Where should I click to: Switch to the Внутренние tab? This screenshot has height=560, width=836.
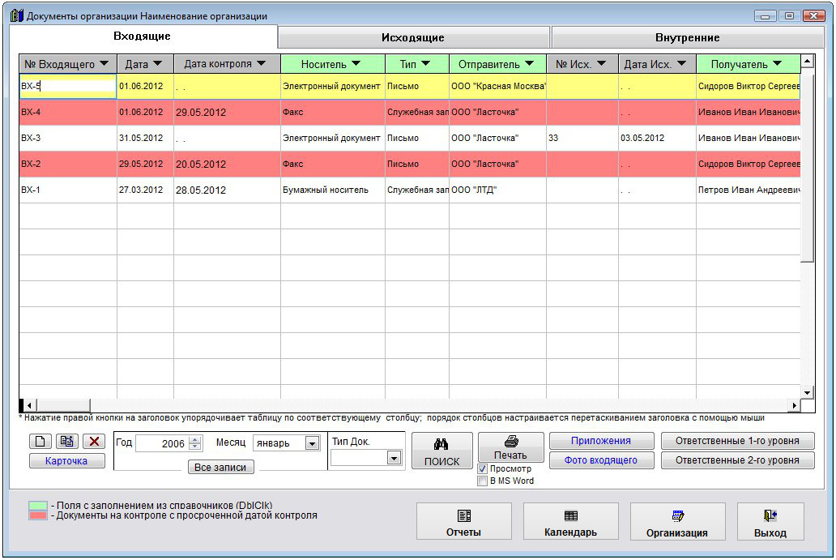[687, 37]
